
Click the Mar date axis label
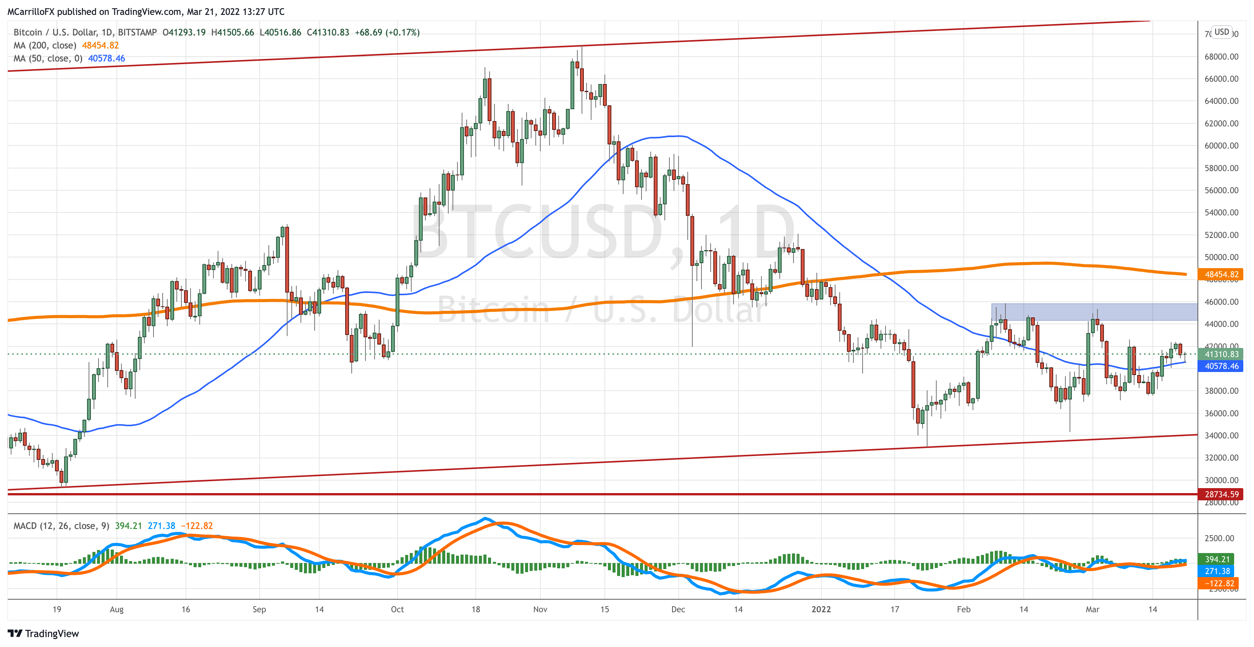(x=1092, y=609)
